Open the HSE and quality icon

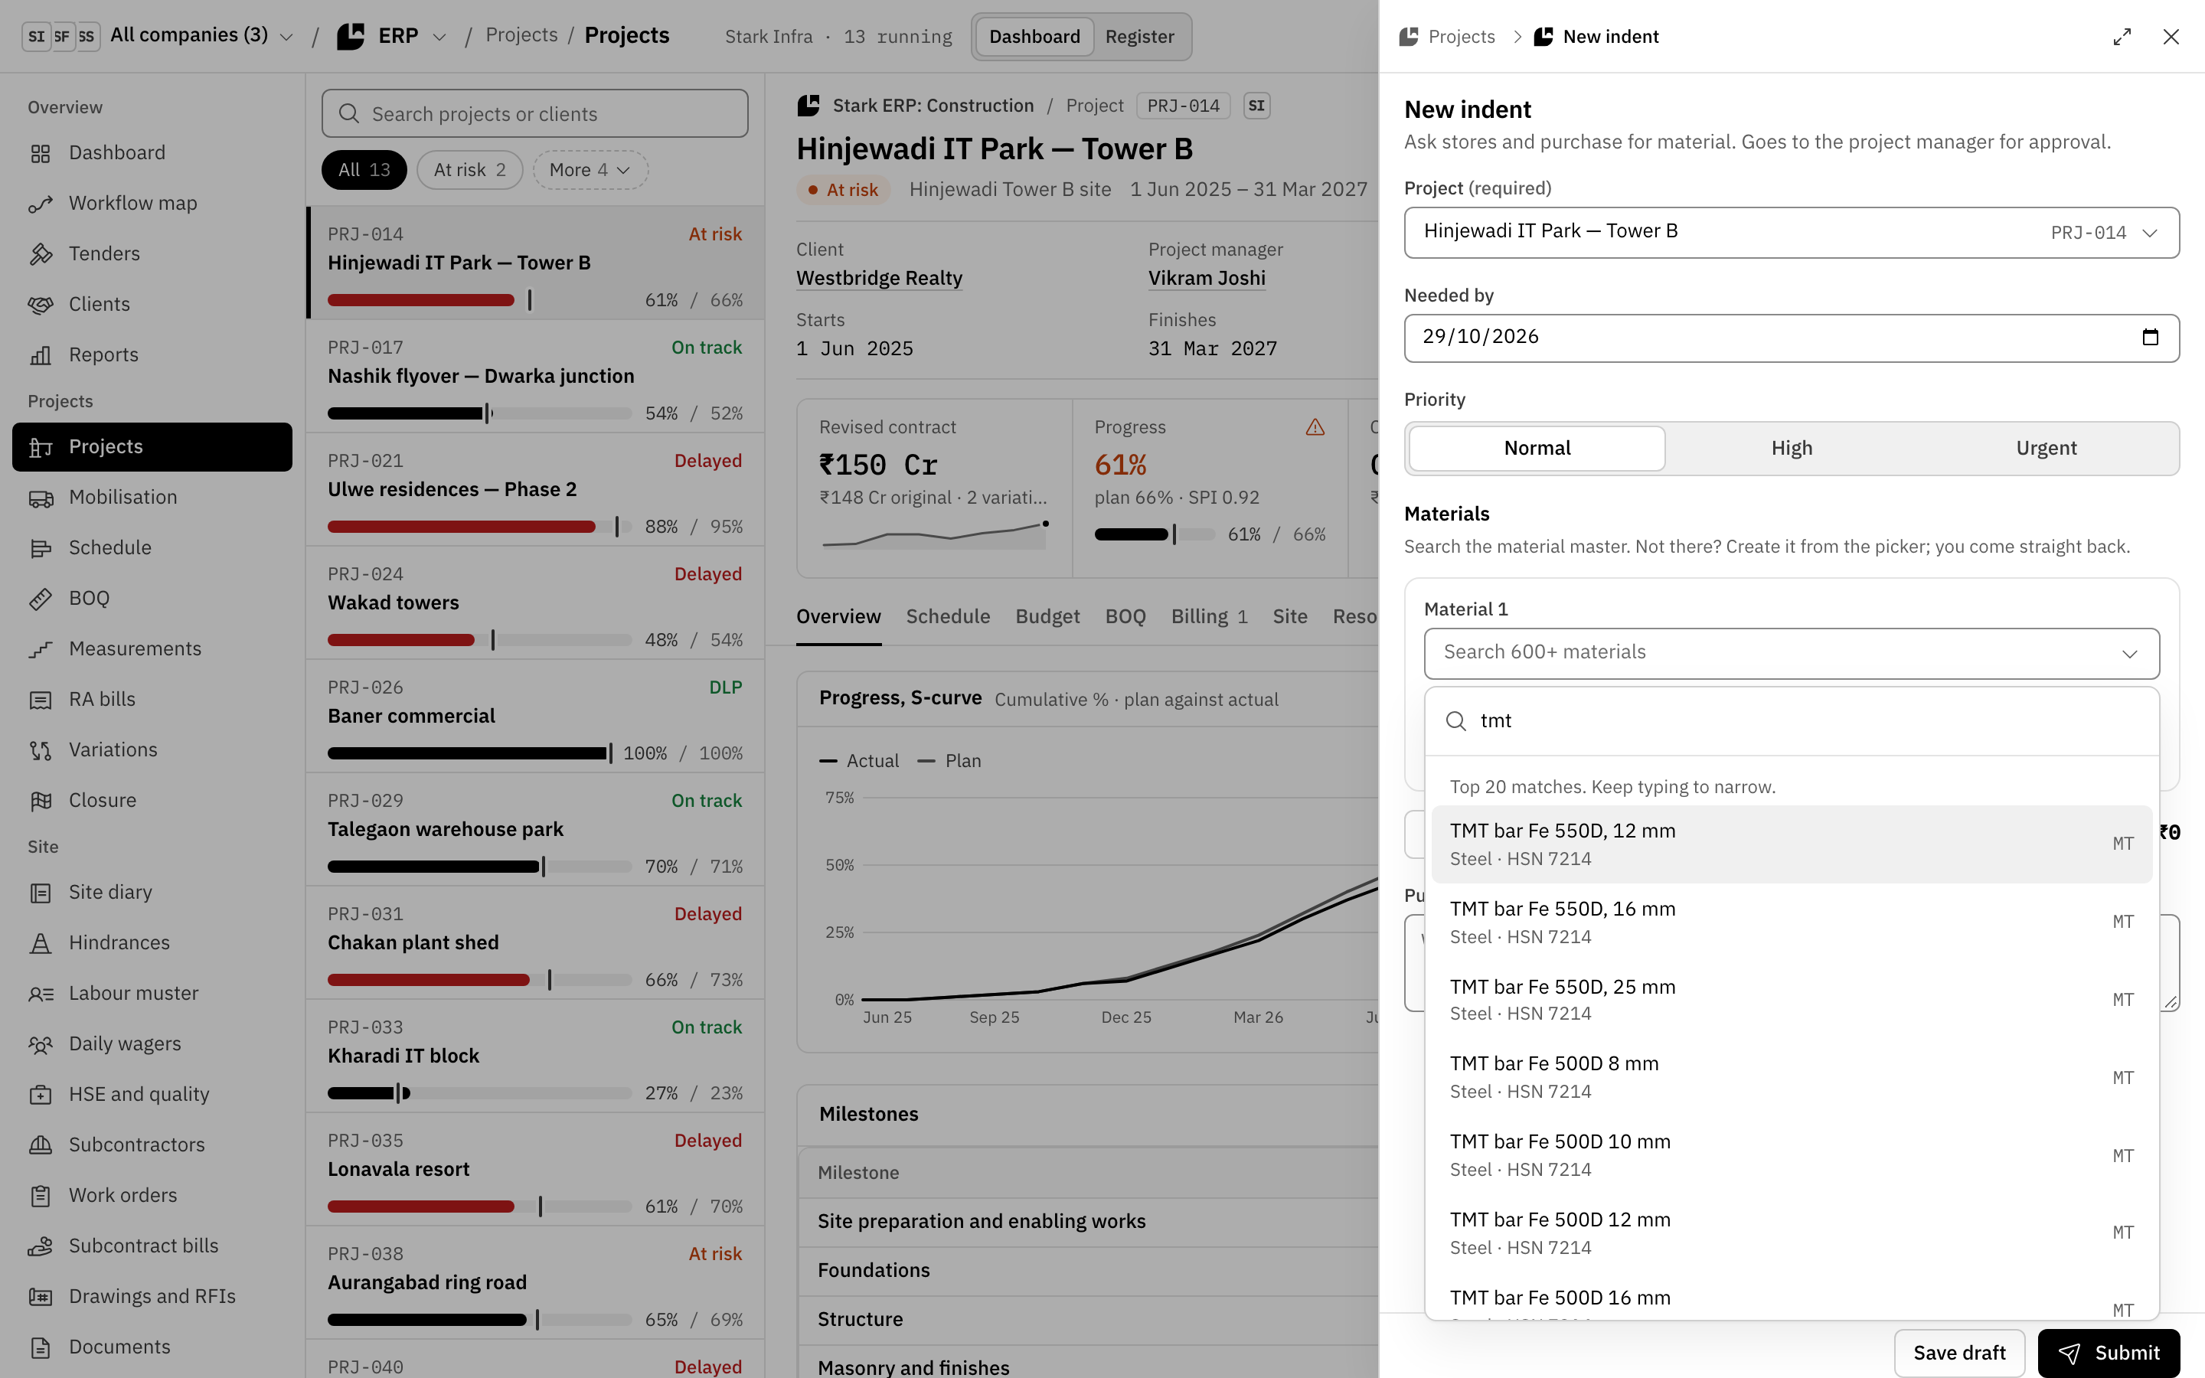(40, 1095)
